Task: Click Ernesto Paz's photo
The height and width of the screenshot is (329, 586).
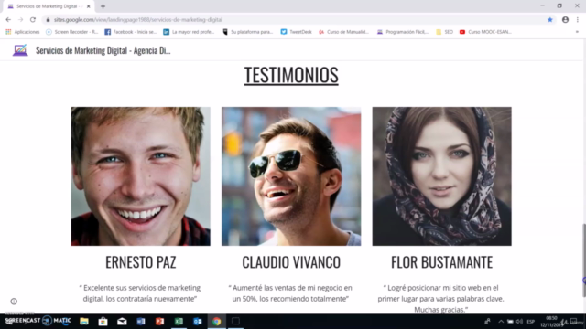Action: click(x=140, y=176)
